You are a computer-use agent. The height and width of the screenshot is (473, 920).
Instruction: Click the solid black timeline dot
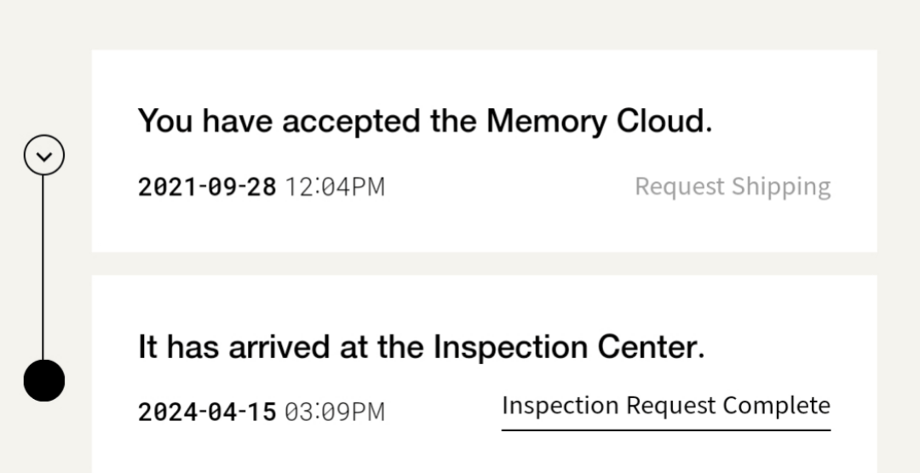coord(43,379)
